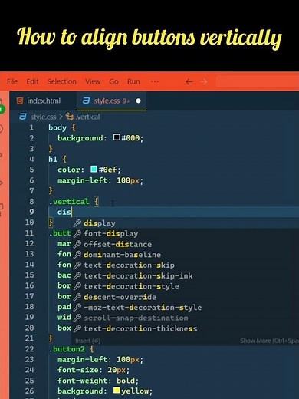Expand the more menus ellipsis

(x=155, y=81)
